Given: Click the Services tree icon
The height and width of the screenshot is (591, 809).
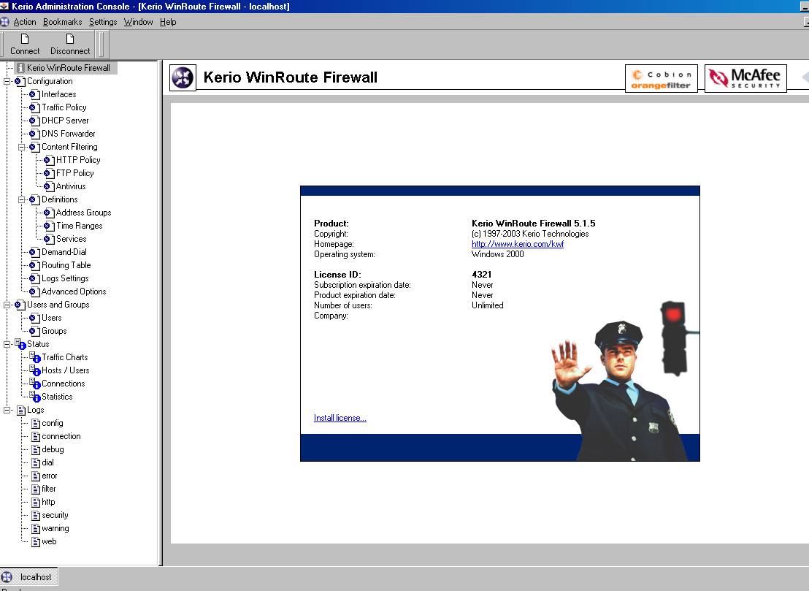Looking at the screenshot, I should [49, 239].
